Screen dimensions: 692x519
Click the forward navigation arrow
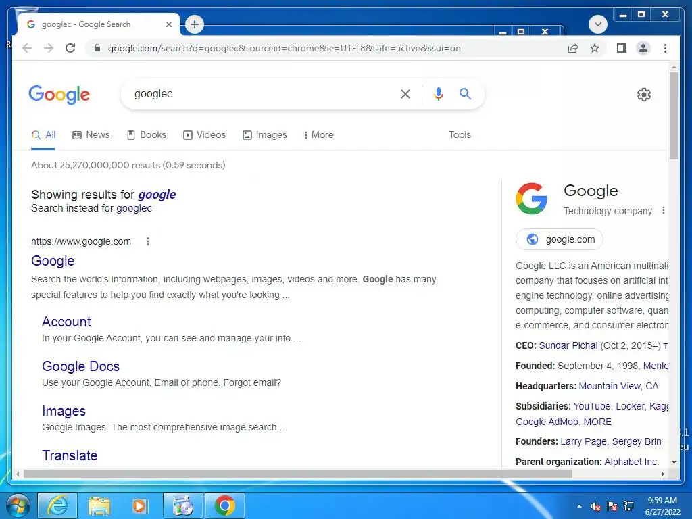coord(49,48)
